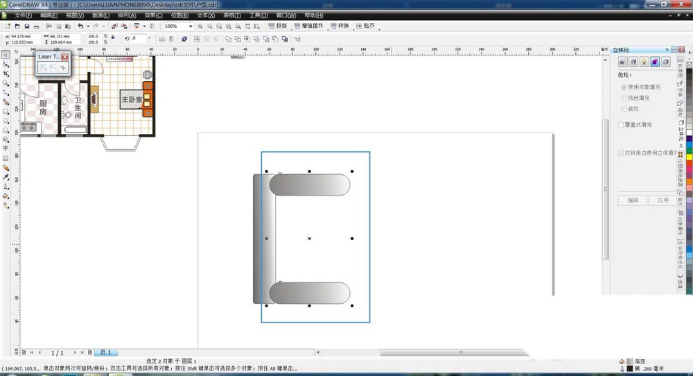The height and width of the screenshot is (376, 693).
Task: Click the Back minus front shaping icon
Action: (275, 39)
